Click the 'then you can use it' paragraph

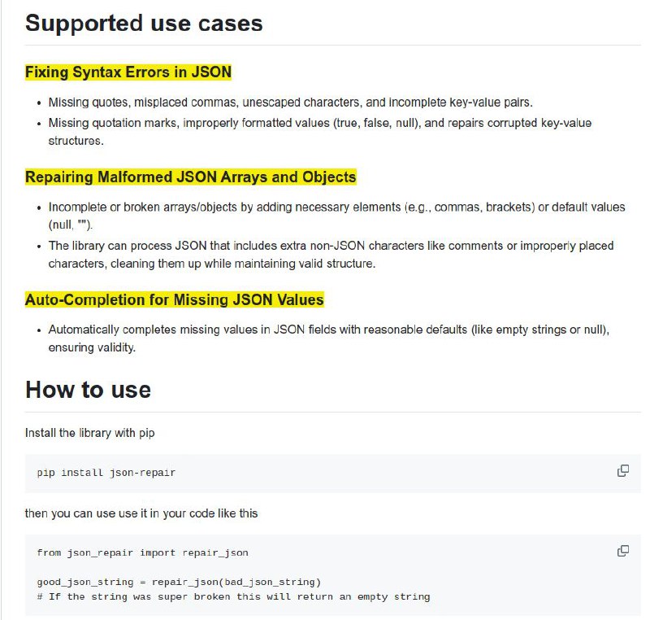(141, 513)
